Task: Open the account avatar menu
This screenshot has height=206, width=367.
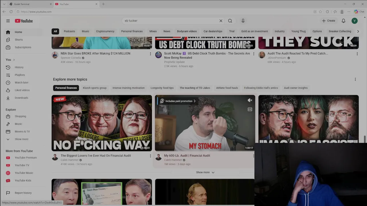Action: tap(355, 21)
